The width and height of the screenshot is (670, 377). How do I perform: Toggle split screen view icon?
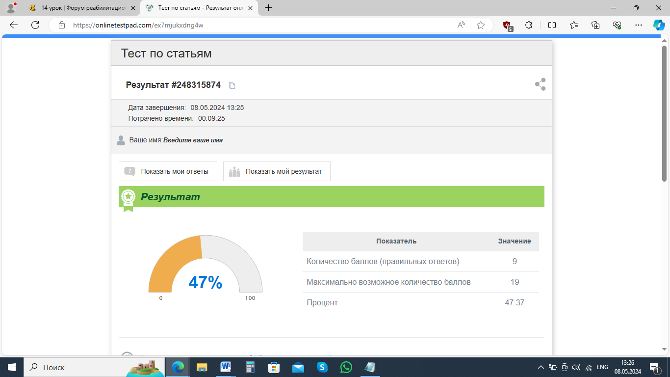pos(552,25)
